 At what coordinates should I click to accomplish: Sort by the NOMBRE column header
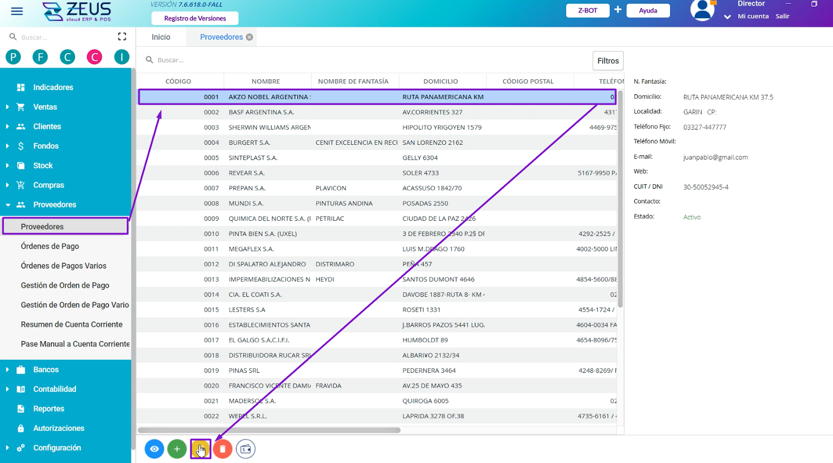click(x=266, y=81)
